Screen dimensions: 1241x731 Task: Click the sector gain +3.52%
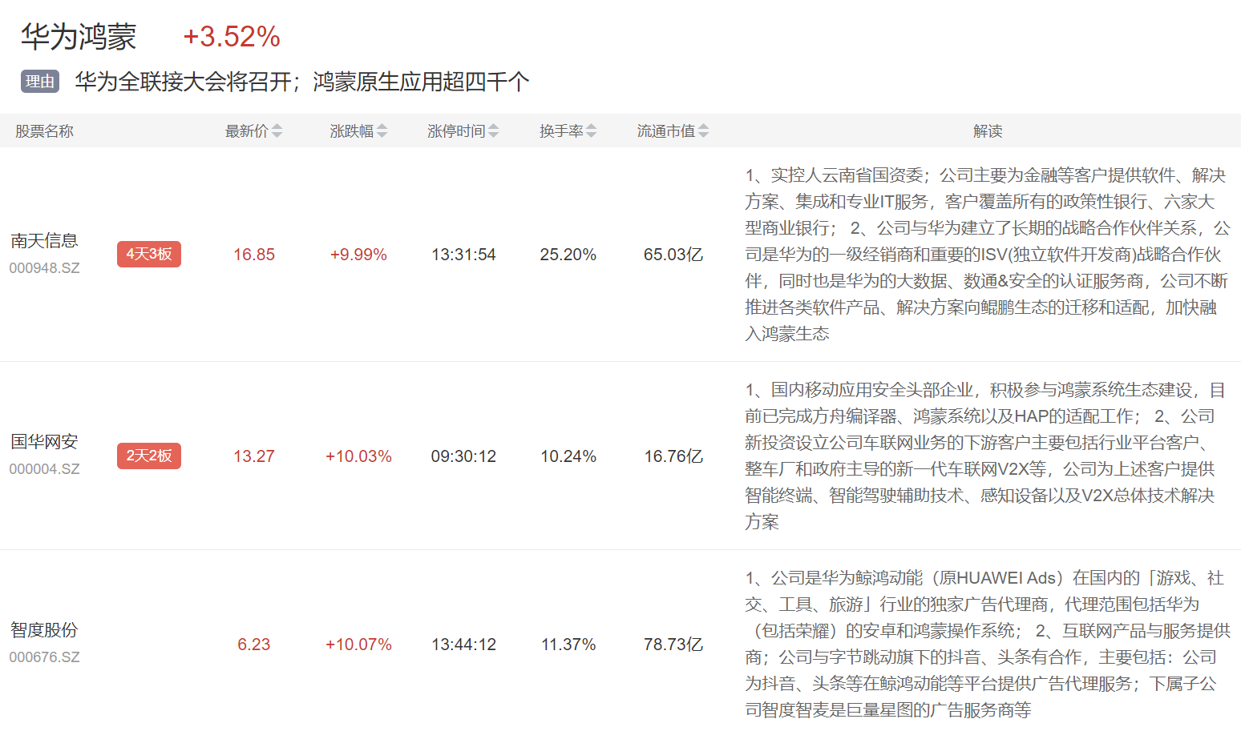[x=232, y=37]
